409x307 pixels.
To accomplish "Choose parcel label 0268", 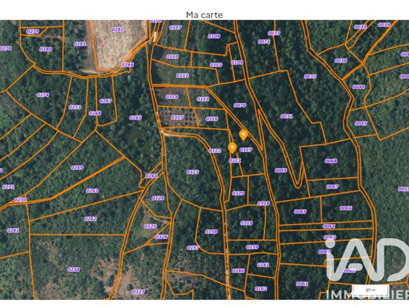I will pos(95,113).
